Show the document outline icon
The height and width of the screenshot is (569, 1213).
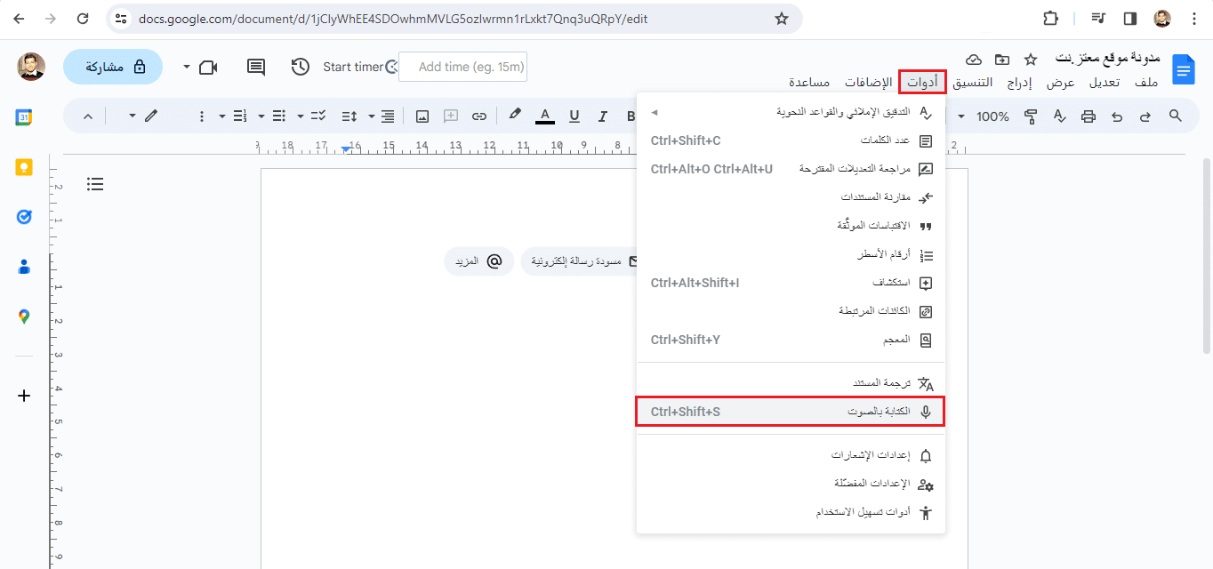tap(95, 184)
